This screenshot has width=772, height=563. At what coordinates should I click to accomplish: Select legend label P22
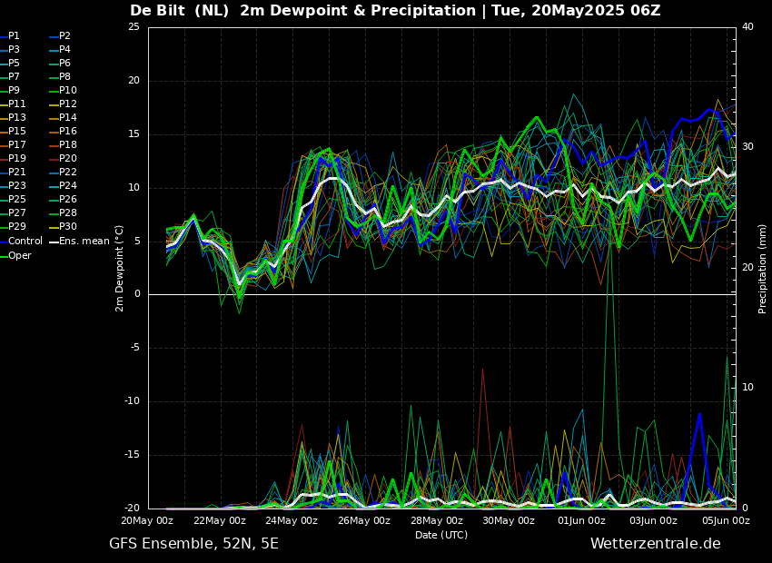[64, 173]
